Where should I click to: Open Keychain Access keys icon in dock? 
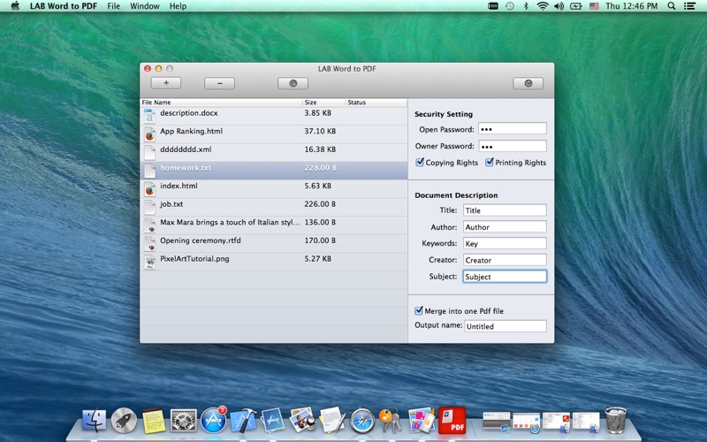pos(391,420)
